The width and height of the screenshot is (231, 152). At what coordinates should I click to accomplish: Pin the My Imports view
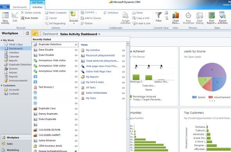click(x=123, y=77)
